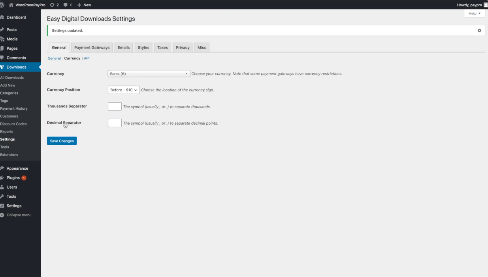
Task: Expand the Currency Position dropdown
Action: [x=124, y=90]
